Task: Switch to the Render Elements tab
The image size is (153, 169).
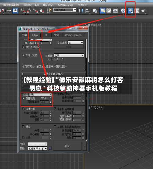Action: click(73, 35)
